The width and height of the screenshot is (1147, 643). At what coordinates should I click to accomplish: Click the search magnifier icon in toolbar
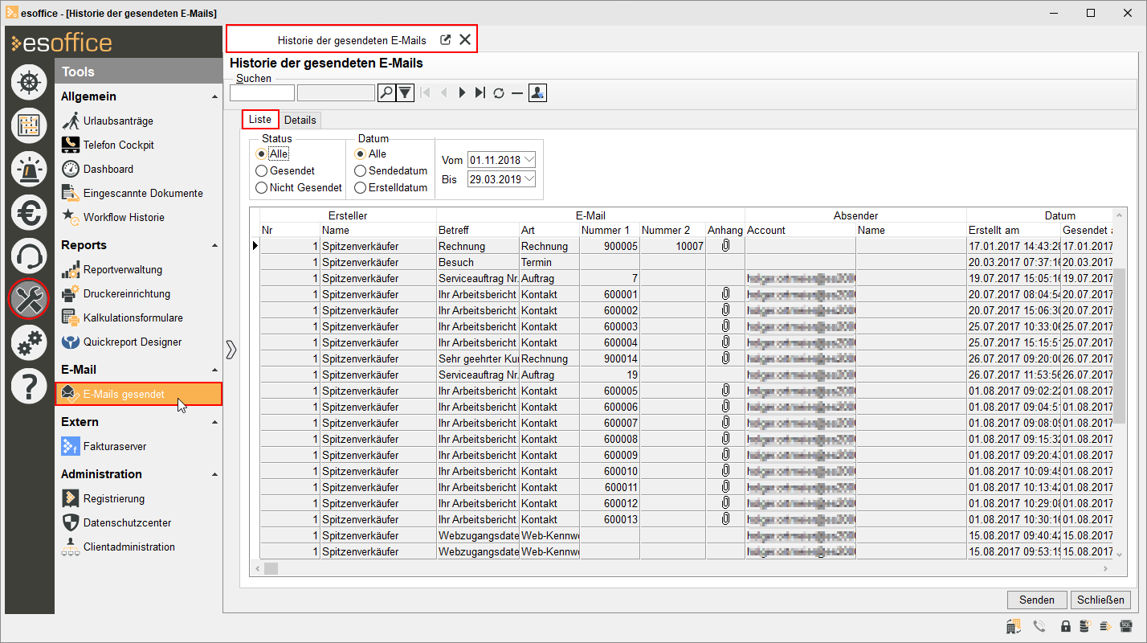point(386,93)
